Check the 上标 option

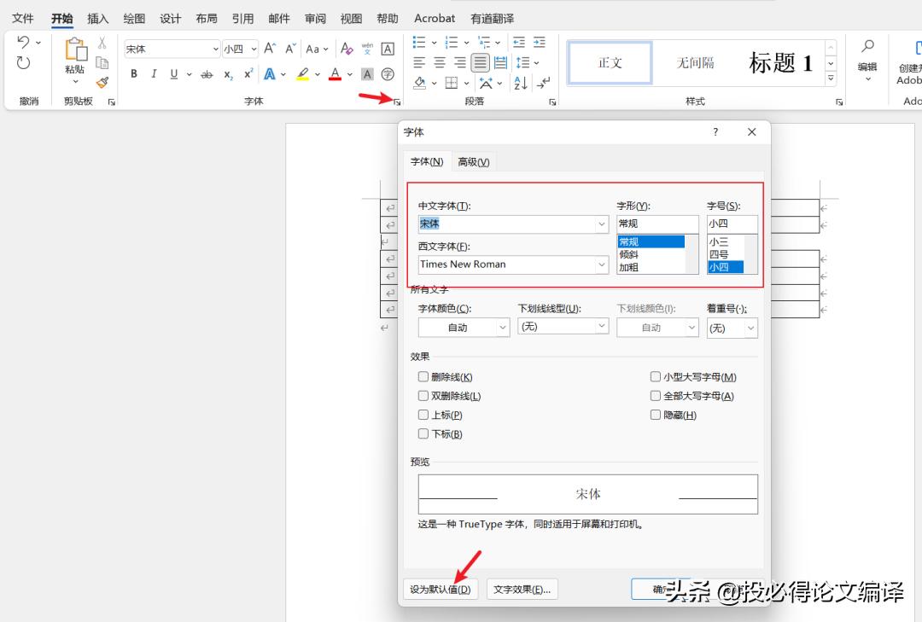(x=423, y=415)
